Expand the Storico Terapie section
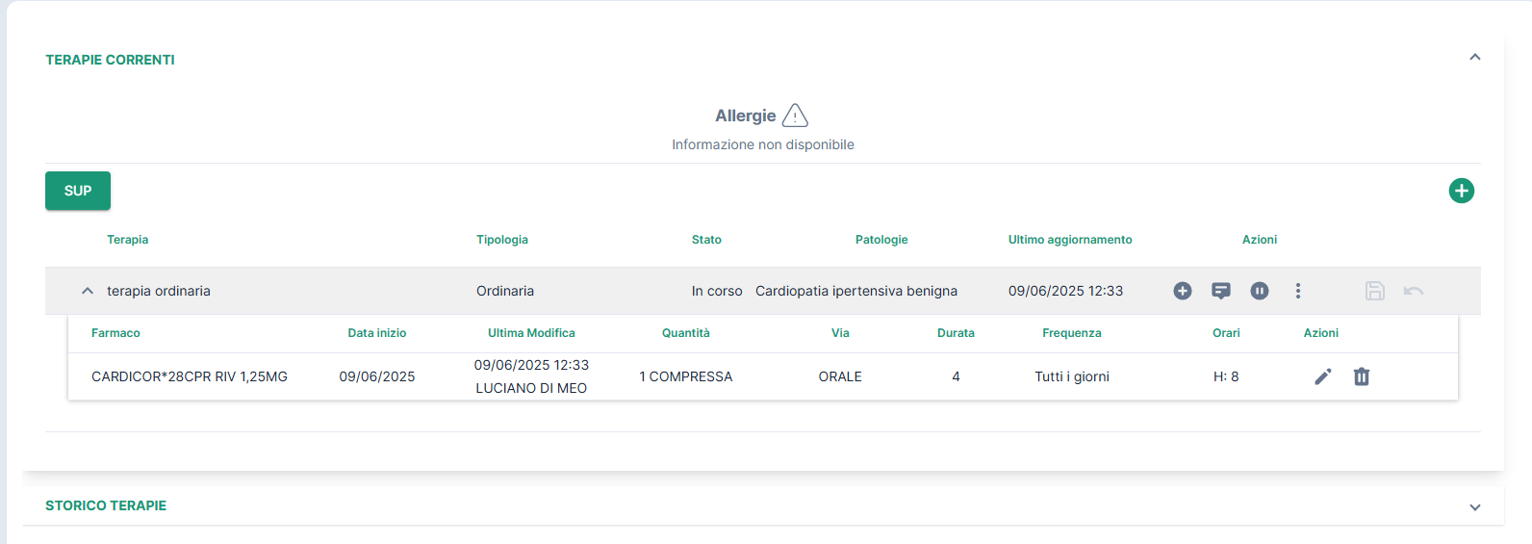The image size is (1532, 544). pyautogui.click(x=1475, y=507)
